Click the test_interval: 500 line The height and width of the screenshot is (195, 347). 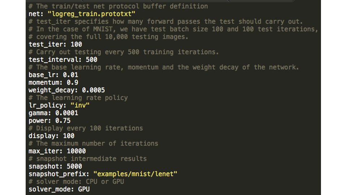point(63,60)
